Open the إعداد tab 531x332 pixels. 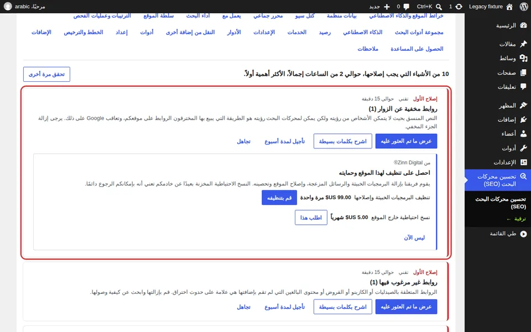point(122,32)
